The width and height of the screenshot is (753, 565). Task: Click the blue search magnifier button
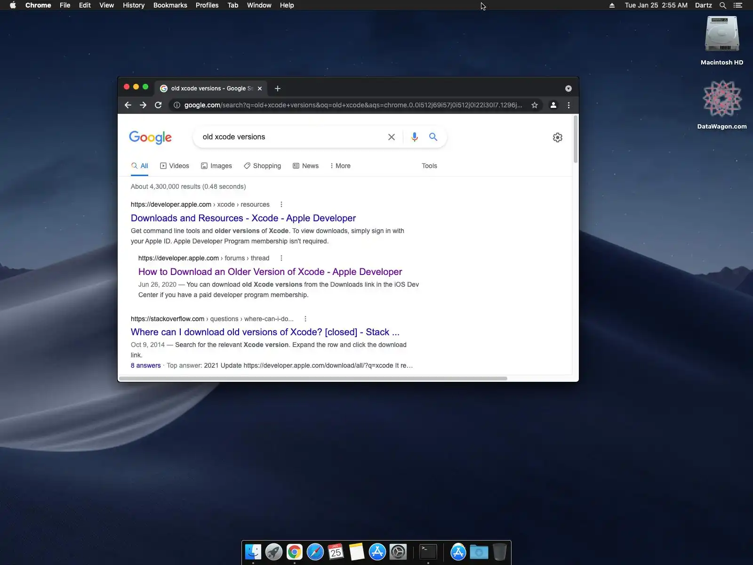click(433, 137)
